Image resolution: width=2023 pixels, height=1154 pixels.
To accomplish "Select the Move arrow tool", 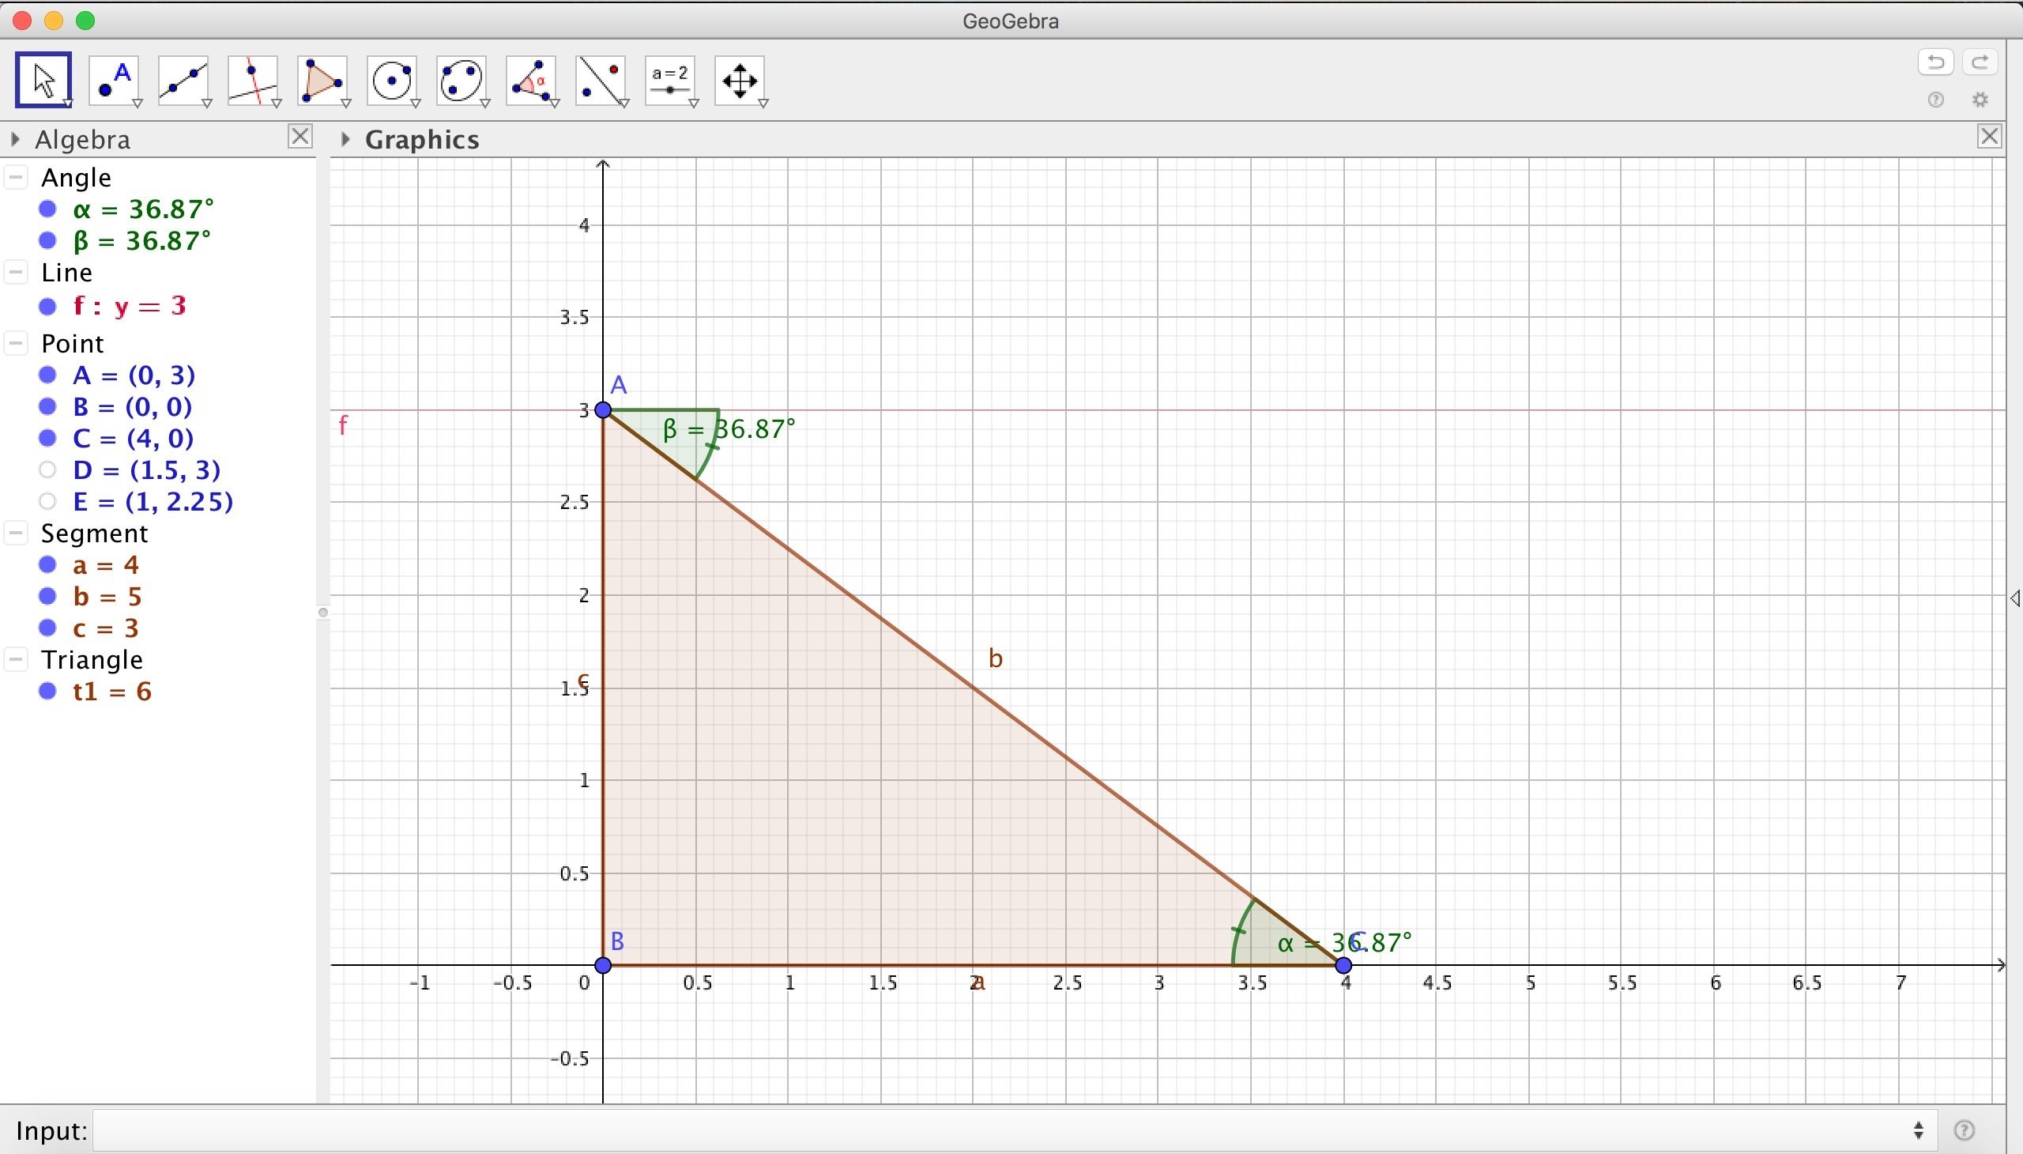I will [43, 80].
